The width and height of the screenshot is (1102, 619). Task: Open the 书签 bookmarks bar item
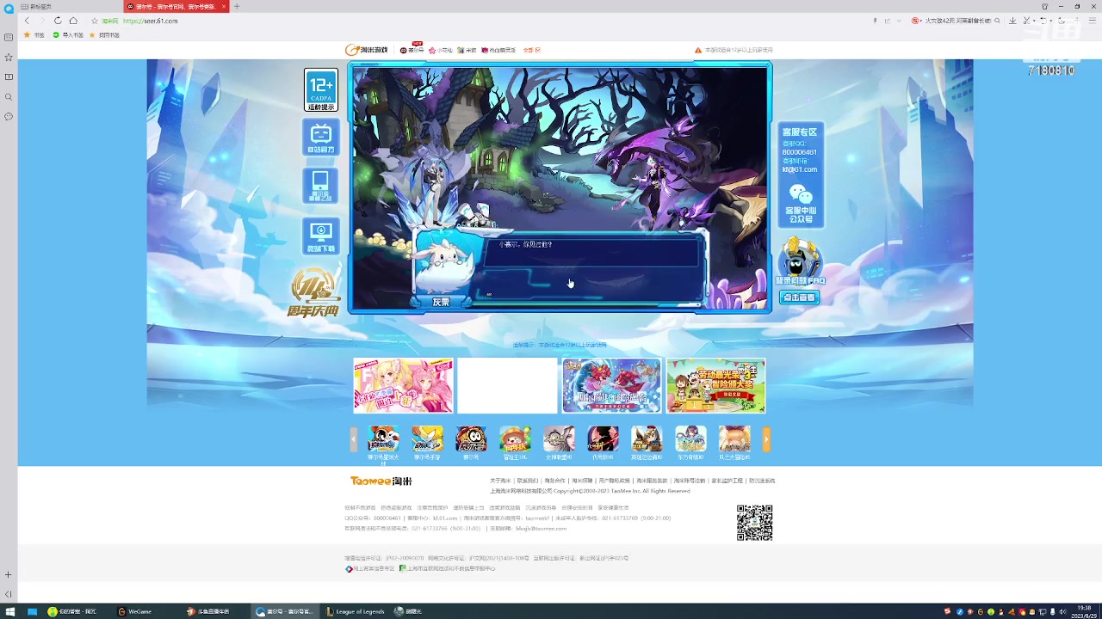(34, 35)
